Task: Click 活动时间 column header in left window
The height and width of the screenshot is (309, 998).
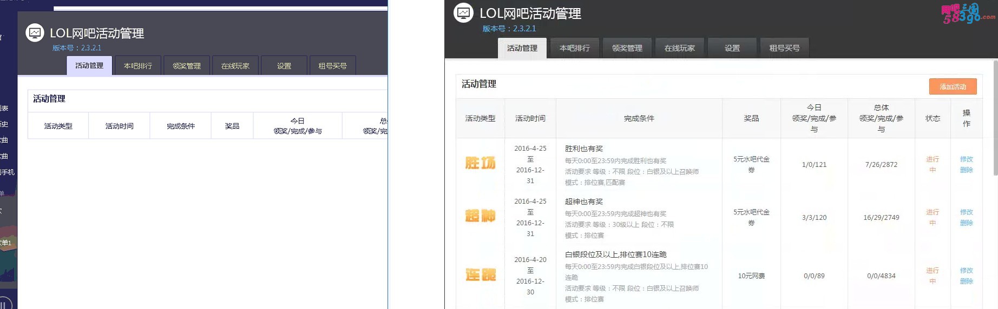Action: tap(120, 126)
